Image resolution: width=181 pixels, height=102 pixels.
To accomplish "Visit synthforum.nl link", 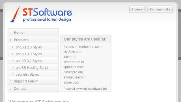I will pyautogui.click(x=74, y=62).
